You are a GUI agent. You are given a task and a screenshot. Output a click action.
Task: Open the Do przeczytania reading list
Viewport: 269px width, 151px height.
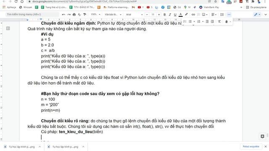pyautogui.click(x=256, y=7)
